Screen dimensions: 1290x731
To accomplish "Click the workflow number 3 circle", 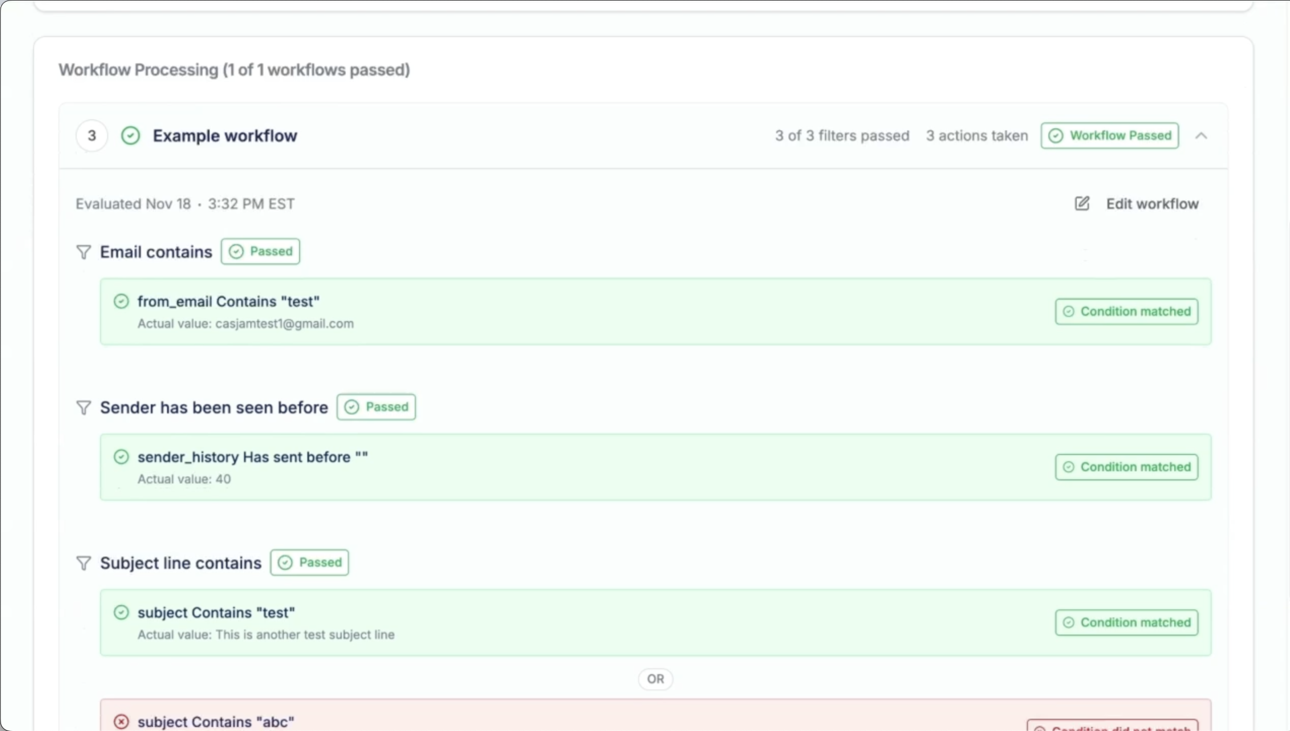I will click(x=92, y=135).
